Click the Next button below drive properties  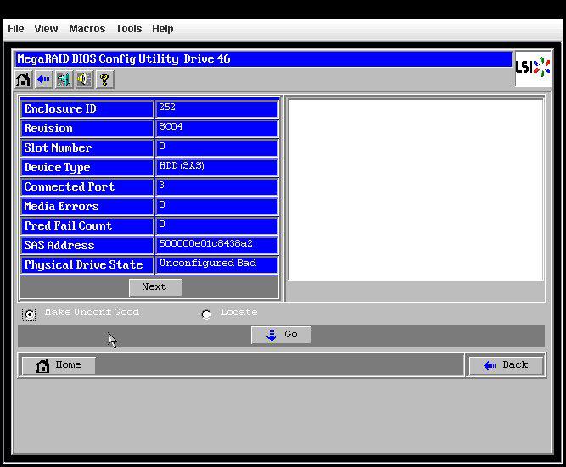tap(154, 287)
